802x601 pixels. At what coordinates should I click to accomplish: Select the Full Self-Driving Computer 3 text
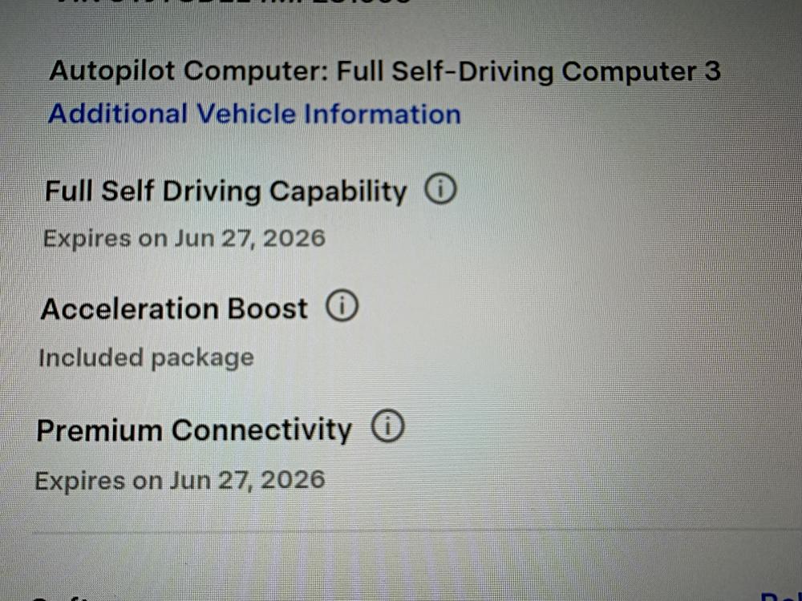(x=528, y=71)
